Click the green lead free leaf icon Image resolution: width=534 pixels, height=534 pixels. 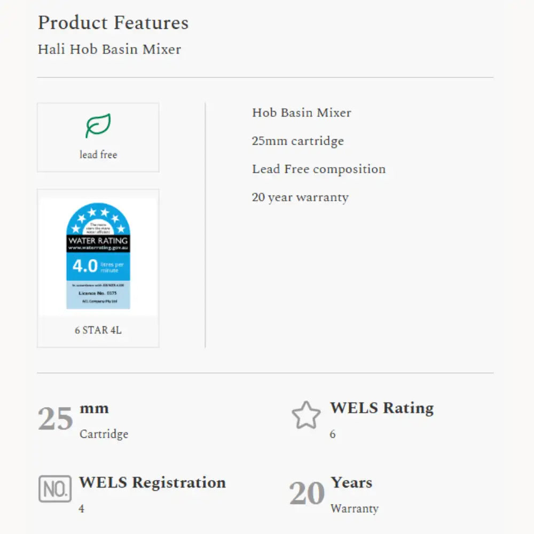[98, 126]
